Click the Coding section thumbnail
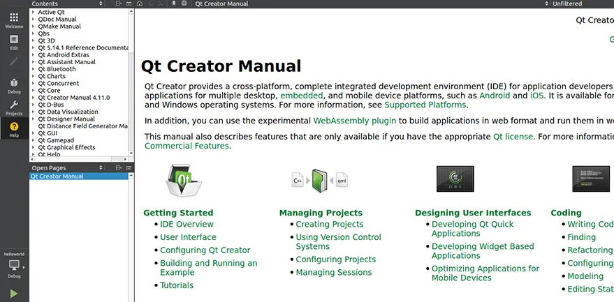 tap(590, 179)
